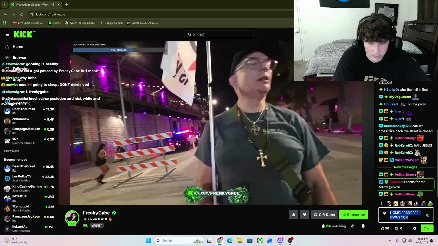The height and width of the screenshot is (246, 438).
Task: Show hidden system tray icons
Action: point(390,241)
